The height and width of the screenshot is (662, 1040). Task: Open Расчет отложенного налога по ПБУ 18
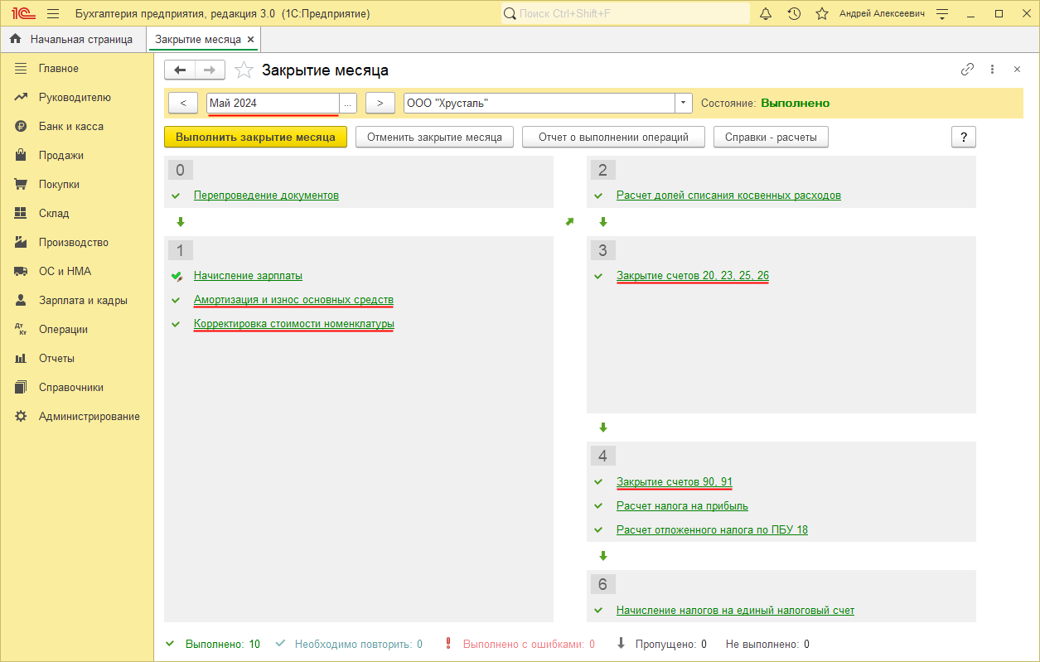click(x=712, y=530)
